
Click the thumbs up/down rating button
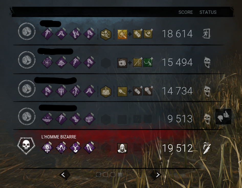[x=223, y=116]
